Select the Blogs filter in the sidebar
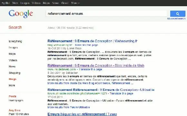This screenshot has width=187, height=116. tap(13, 79)
